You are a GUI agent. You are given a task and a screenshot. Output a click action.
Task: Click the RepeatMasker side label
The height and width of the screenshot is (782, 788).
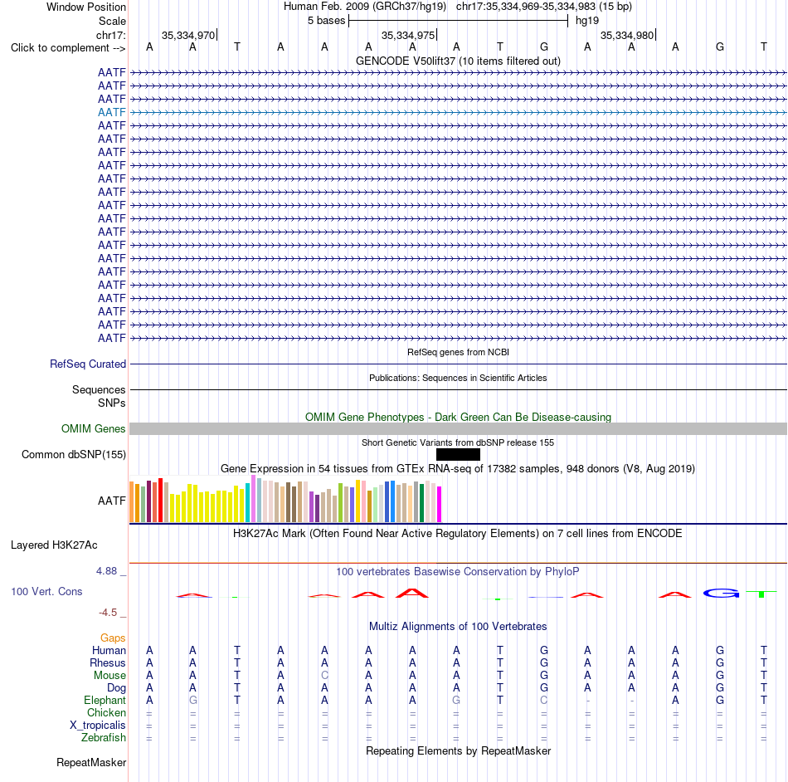pyautogui.click(x=91, y=762)
